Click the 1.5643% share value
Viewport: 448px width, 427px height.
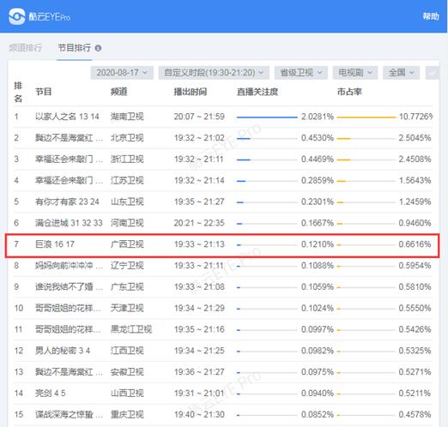(x=415, y=180)
